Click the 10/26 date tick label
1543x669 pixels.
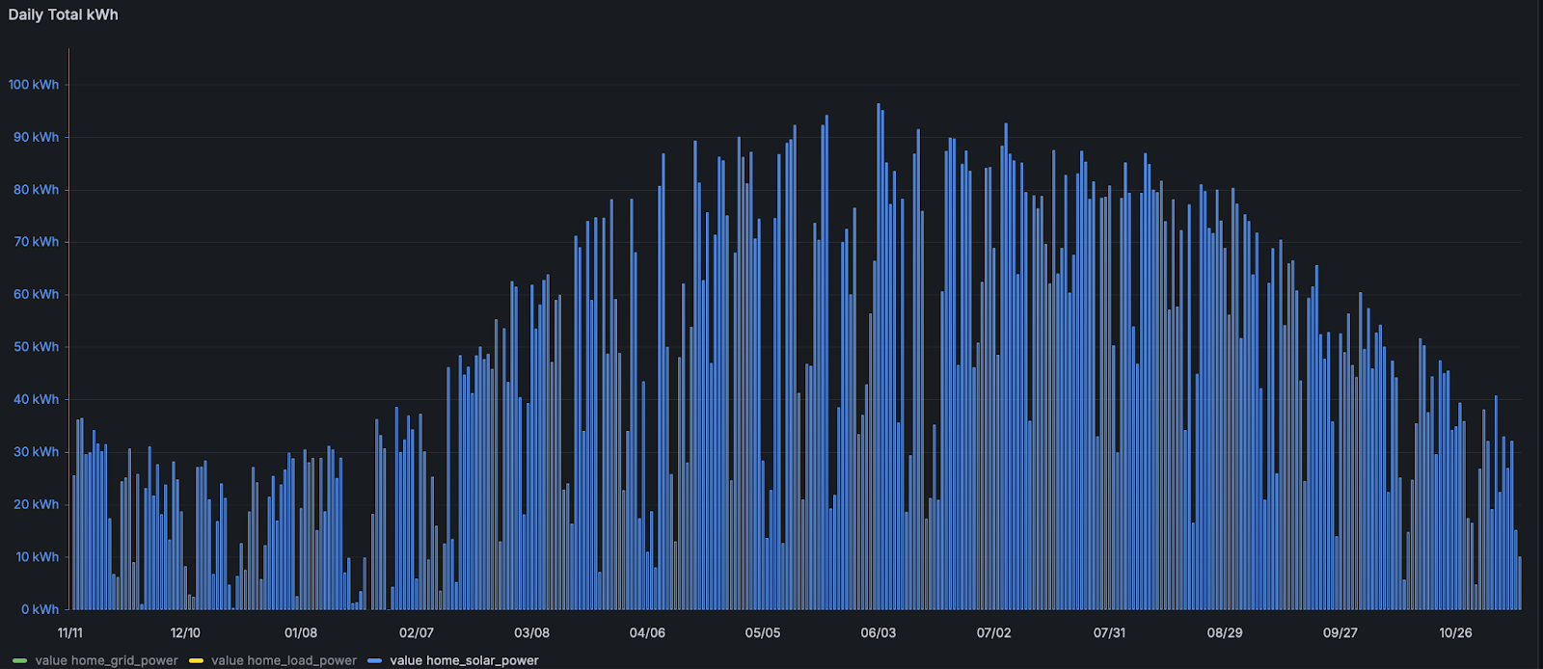click(1455, 633)
